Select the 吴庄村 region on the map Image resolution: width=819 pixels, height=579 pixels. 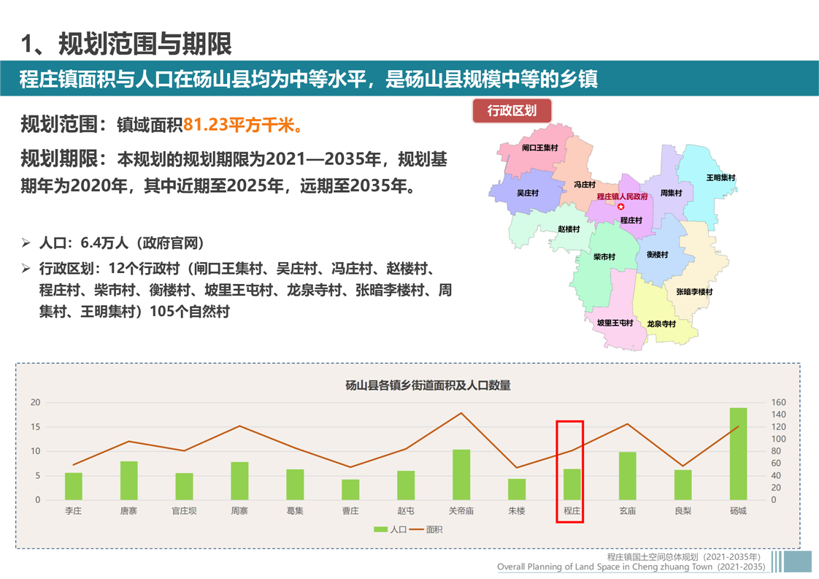click(527, 193)
